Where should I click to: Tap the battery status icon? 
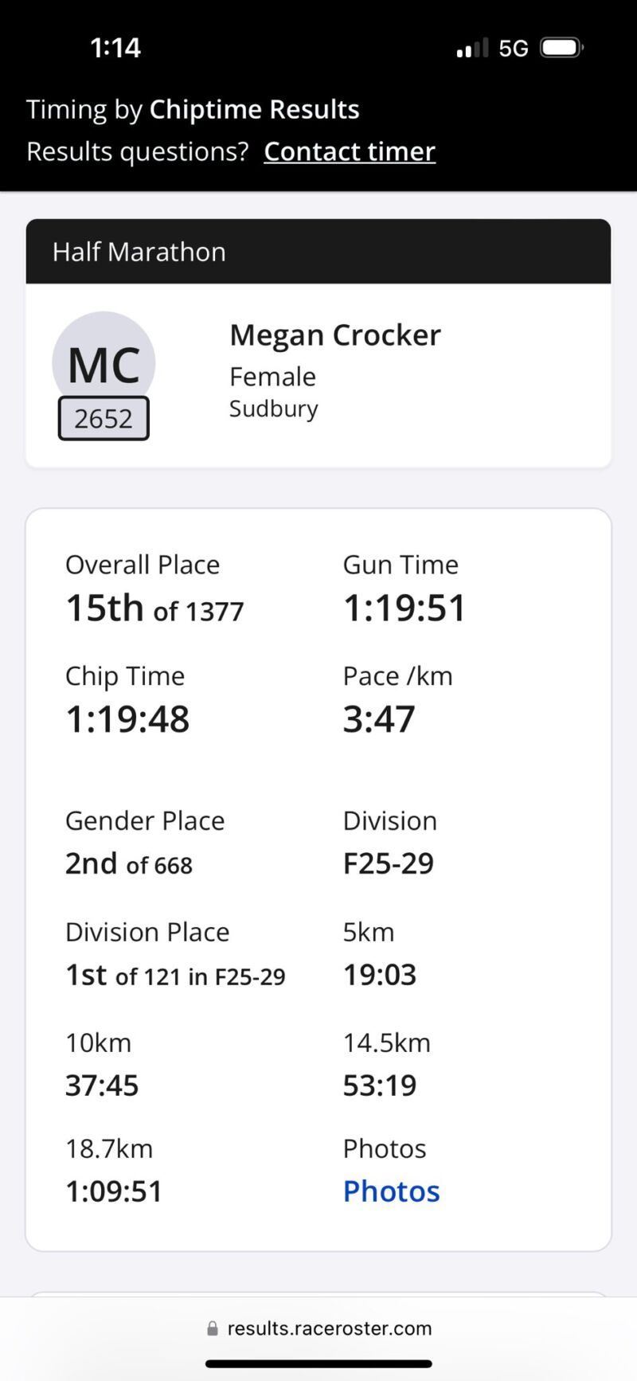[561, 48]
